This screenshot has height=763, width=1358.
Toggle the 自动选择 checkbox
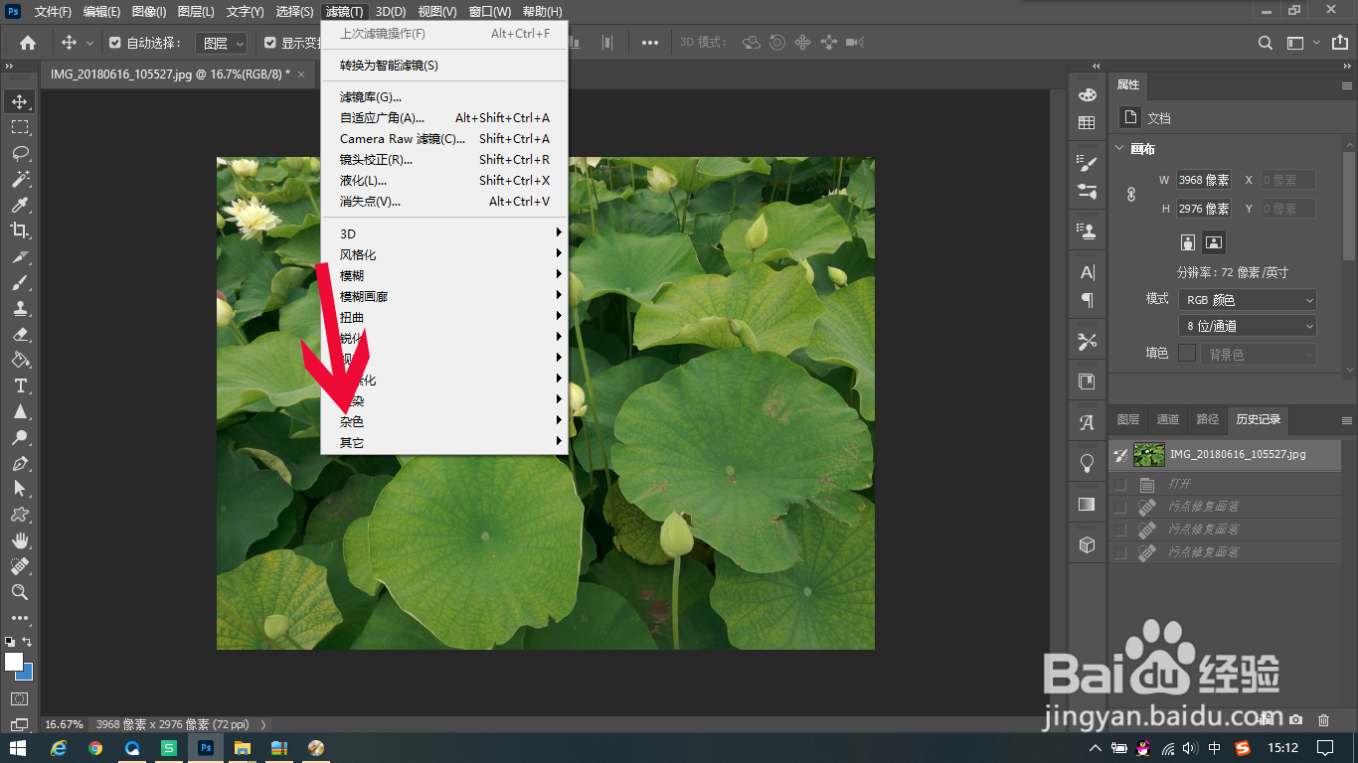coord(115,43)
